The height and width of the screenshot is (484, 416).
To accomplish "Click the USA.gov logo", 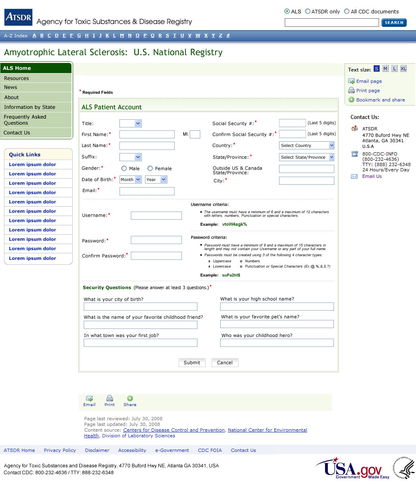I will click(x=352, y=468).
